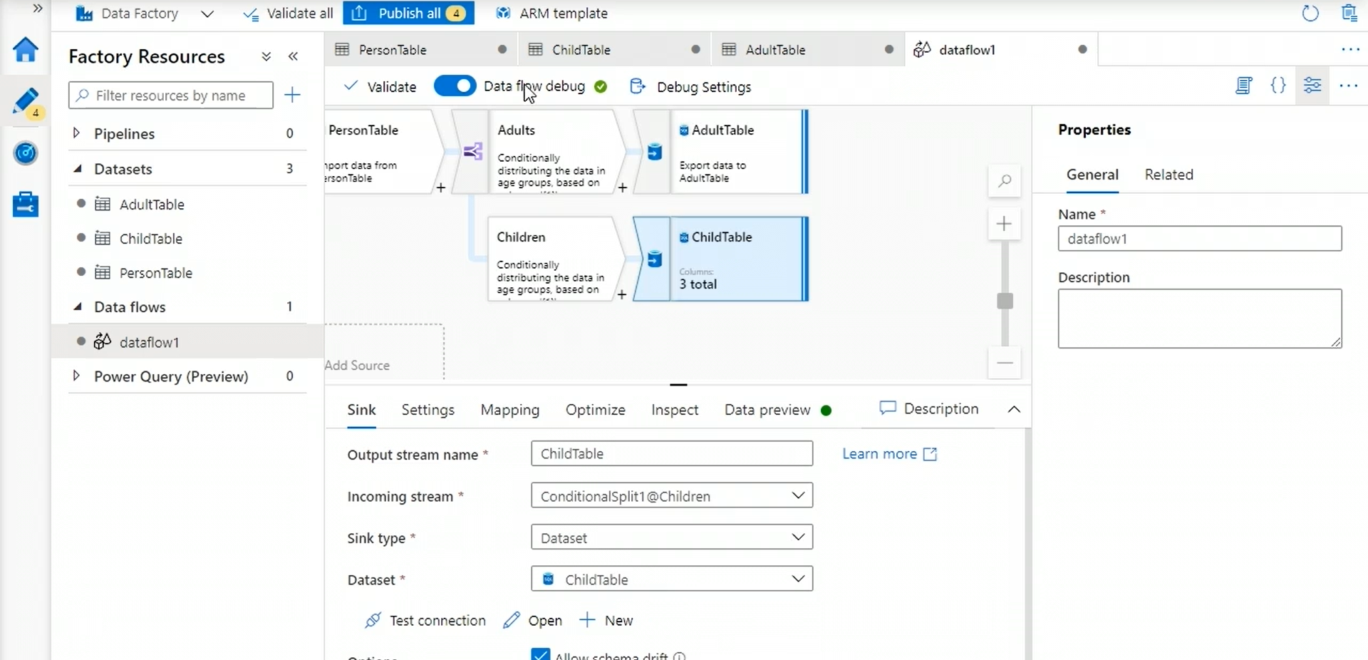The height and width of the screenshot is (660, 1368).
Task: Click the canvas zoom slider handle
Action: coord(1005,301)
